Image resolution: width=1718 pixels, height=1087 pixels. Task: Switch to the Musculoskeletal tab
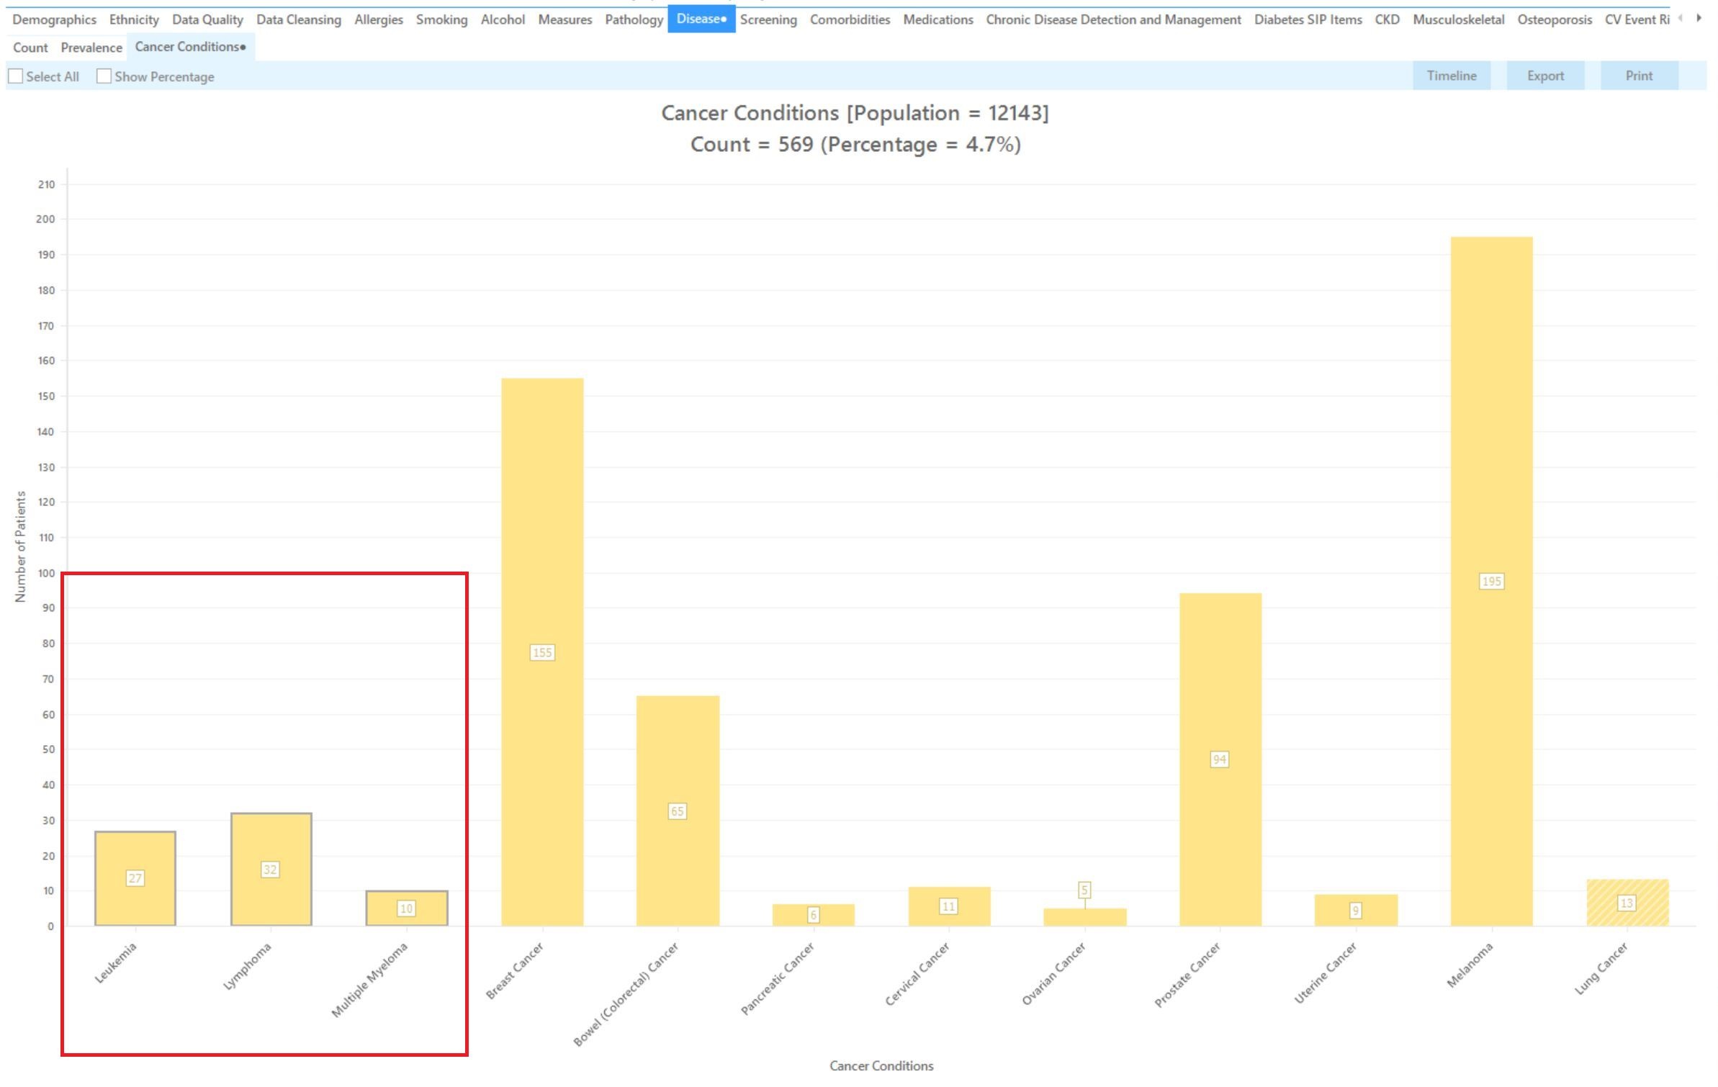(1458, 19)
